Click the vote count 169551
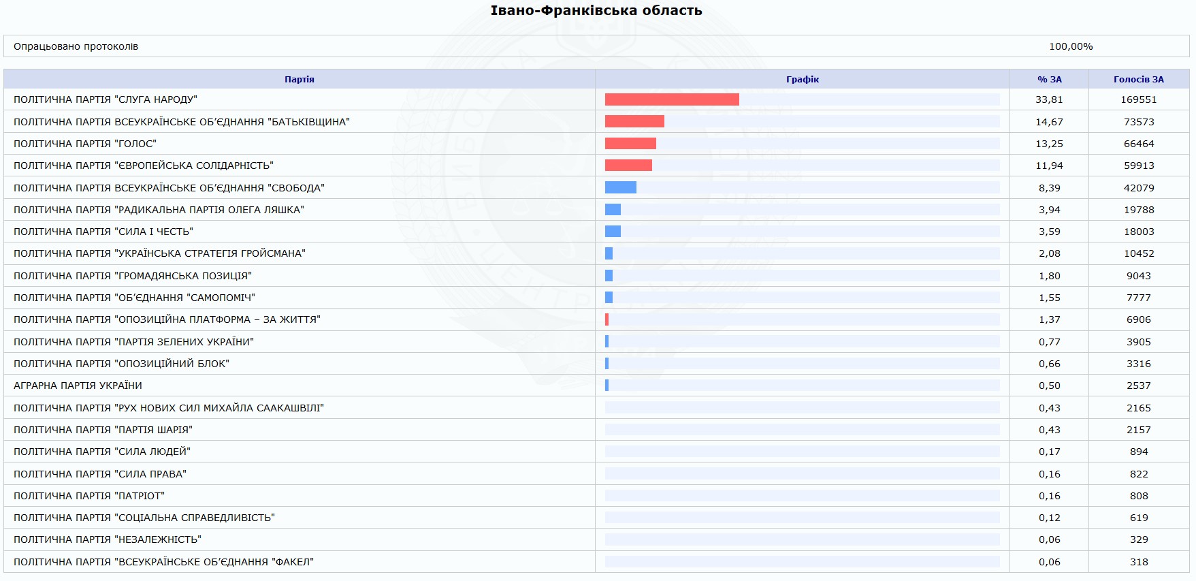This screenshot has width=1196, height=581. [1138, 99]
